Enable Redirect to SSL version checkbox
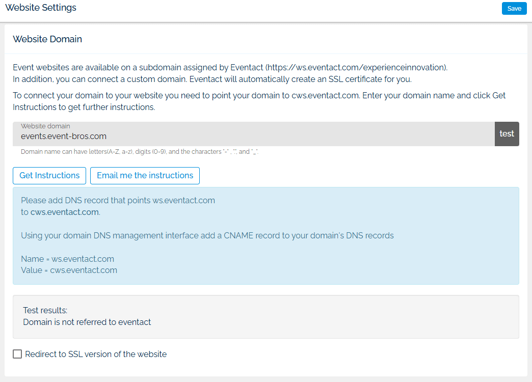 (x=17, y=354)
